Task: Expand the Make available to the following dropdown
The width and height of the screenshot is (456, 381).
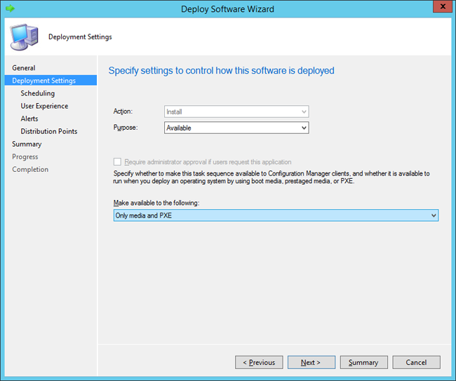Action: (276, 215)
